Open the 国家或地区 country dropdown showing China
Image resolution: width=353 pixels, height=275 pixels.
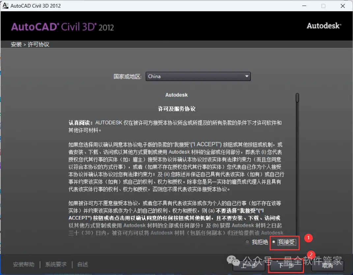point(198,76)
